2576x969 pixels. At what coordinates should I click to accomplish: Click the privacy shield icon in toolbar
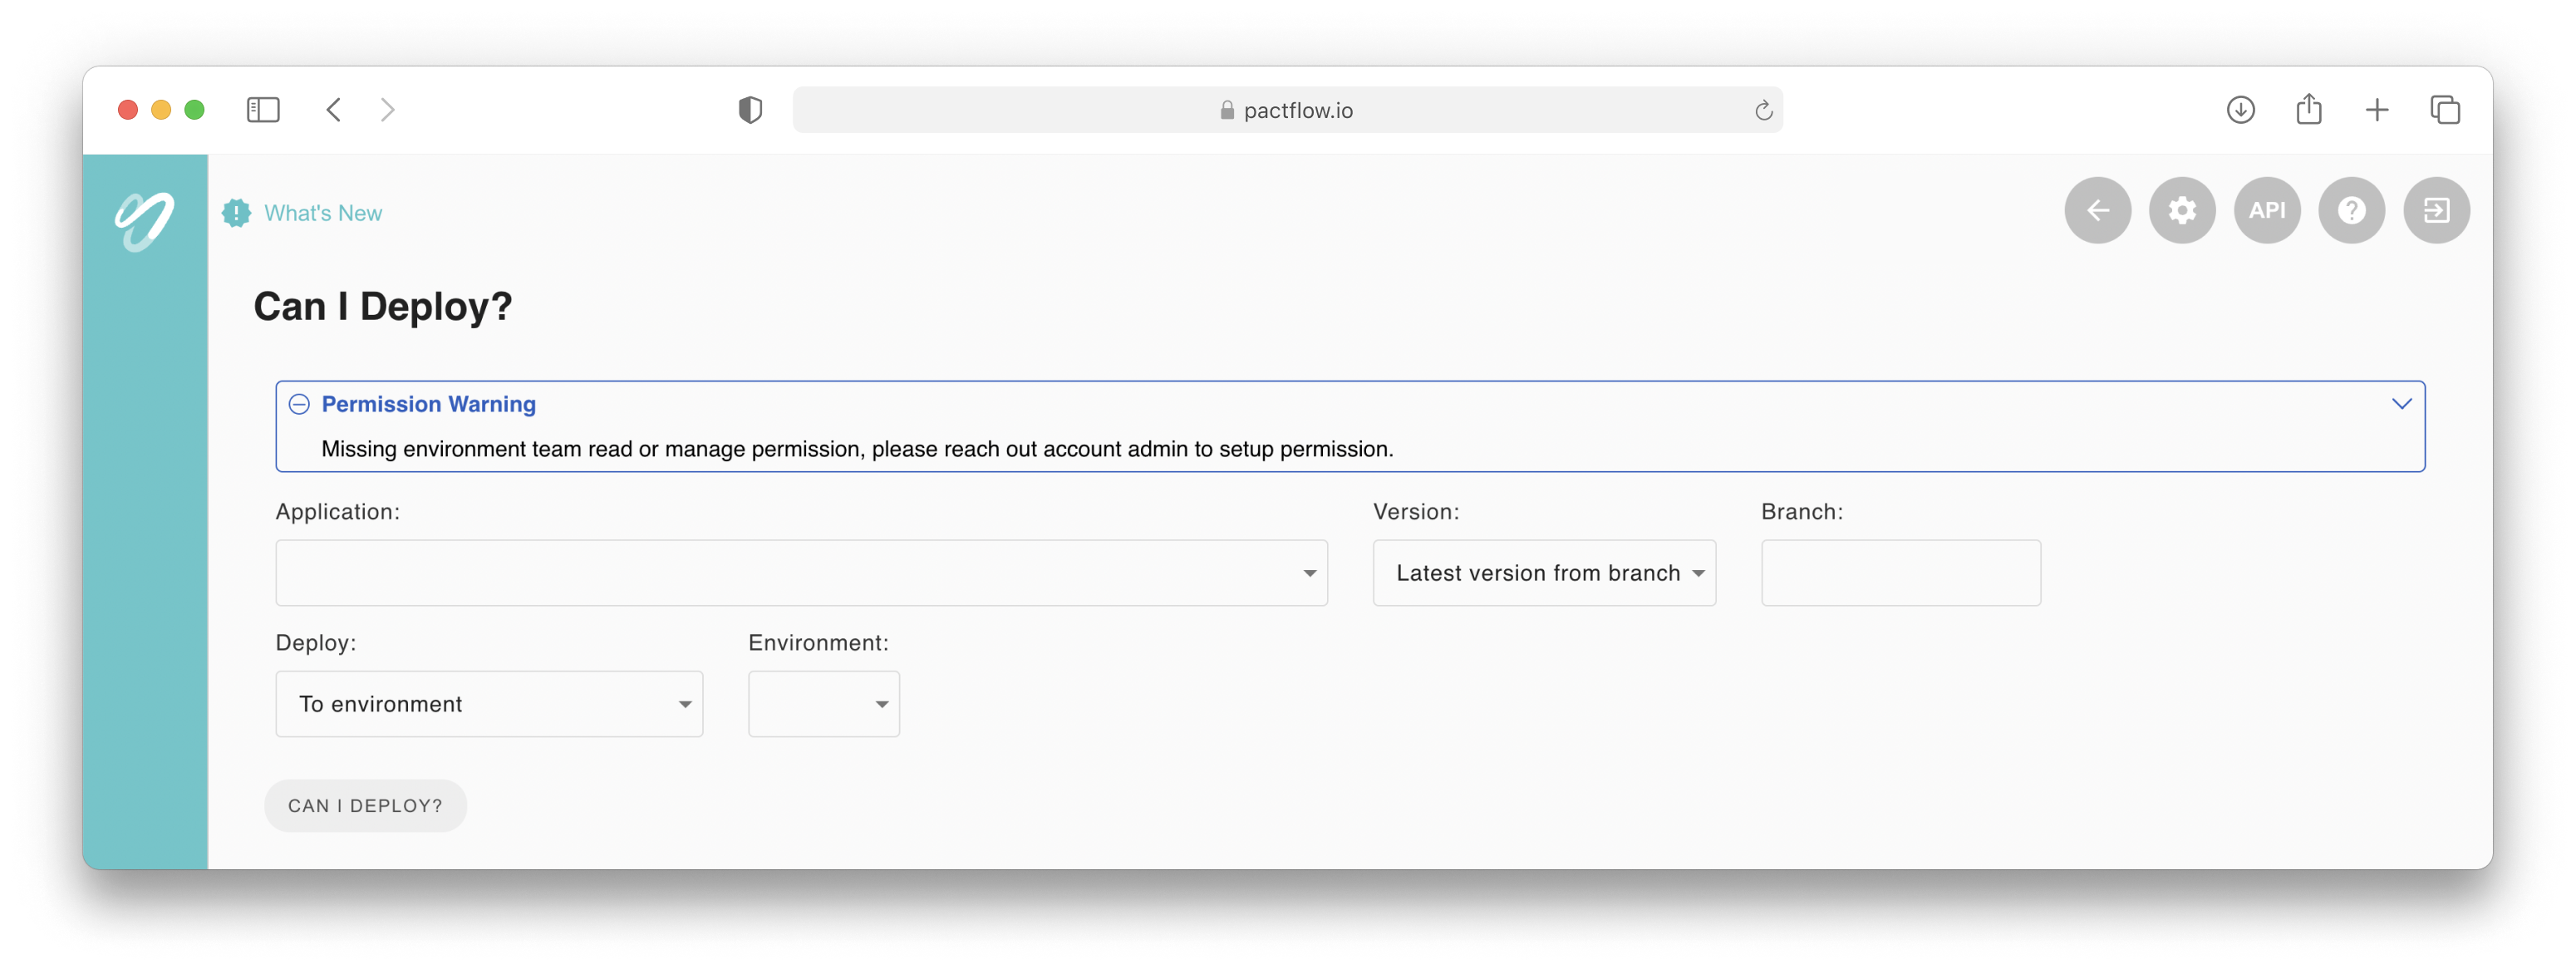click(750, 110)
